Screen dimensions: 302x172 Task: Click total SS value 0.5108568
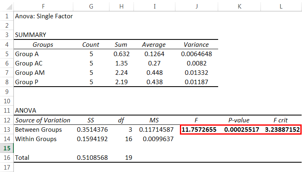pos(92,158)
